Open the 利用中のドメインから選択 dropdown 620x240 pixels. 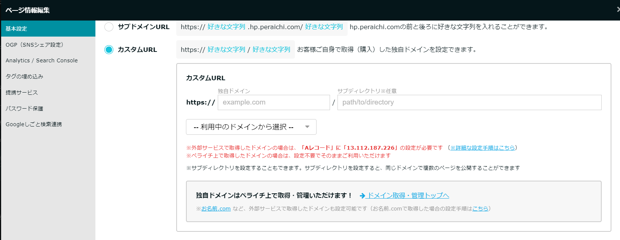click(x=251, y=127)
